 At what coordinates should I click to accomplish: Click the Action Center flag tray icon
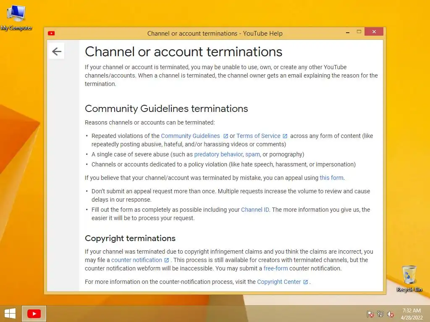[370, 314]
